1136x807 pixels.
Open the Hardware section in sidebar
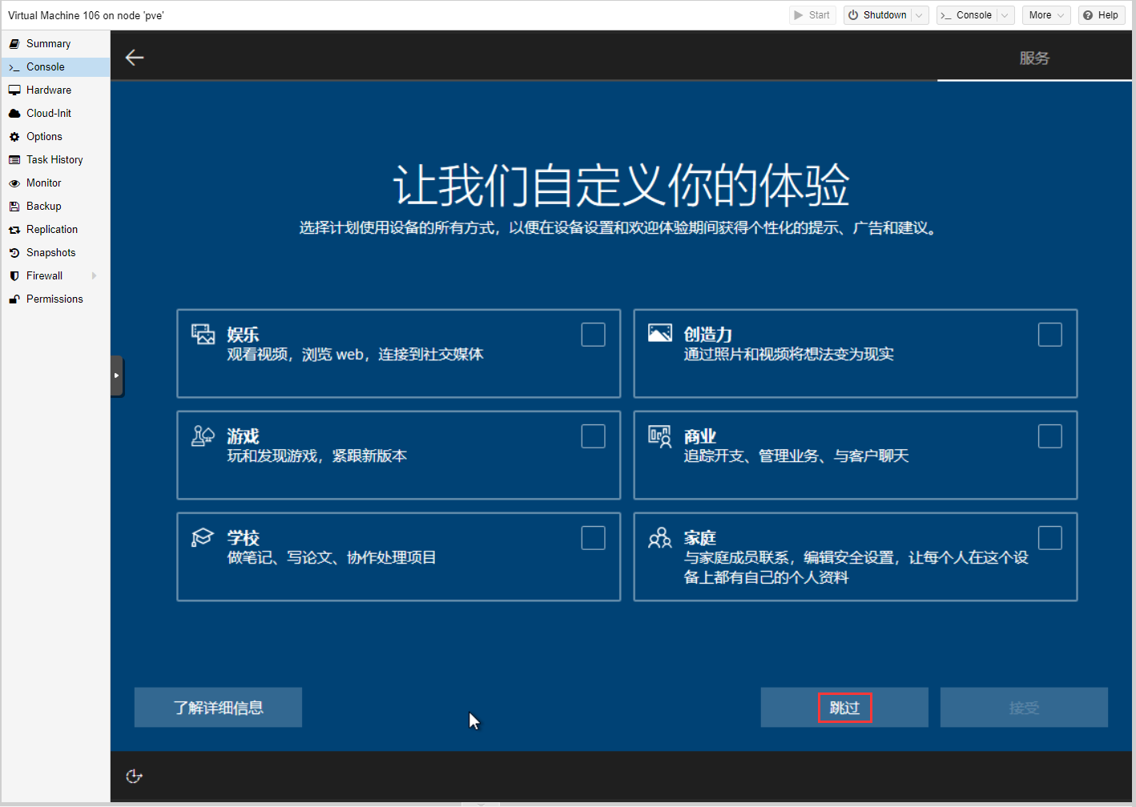pyautogui.click(x=48, y=90)
